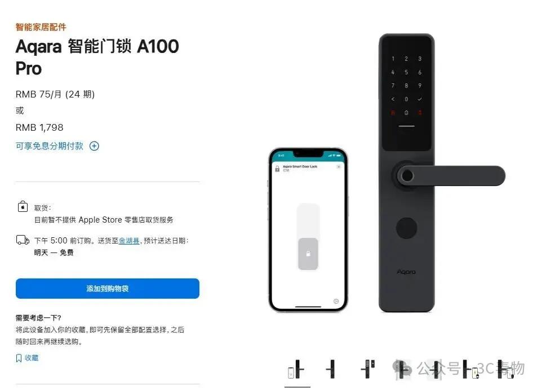Viewport: 542px width, 390px height.
Task: Expand 可享免息分期付款 installment details
Action: [x=50, y=146]
